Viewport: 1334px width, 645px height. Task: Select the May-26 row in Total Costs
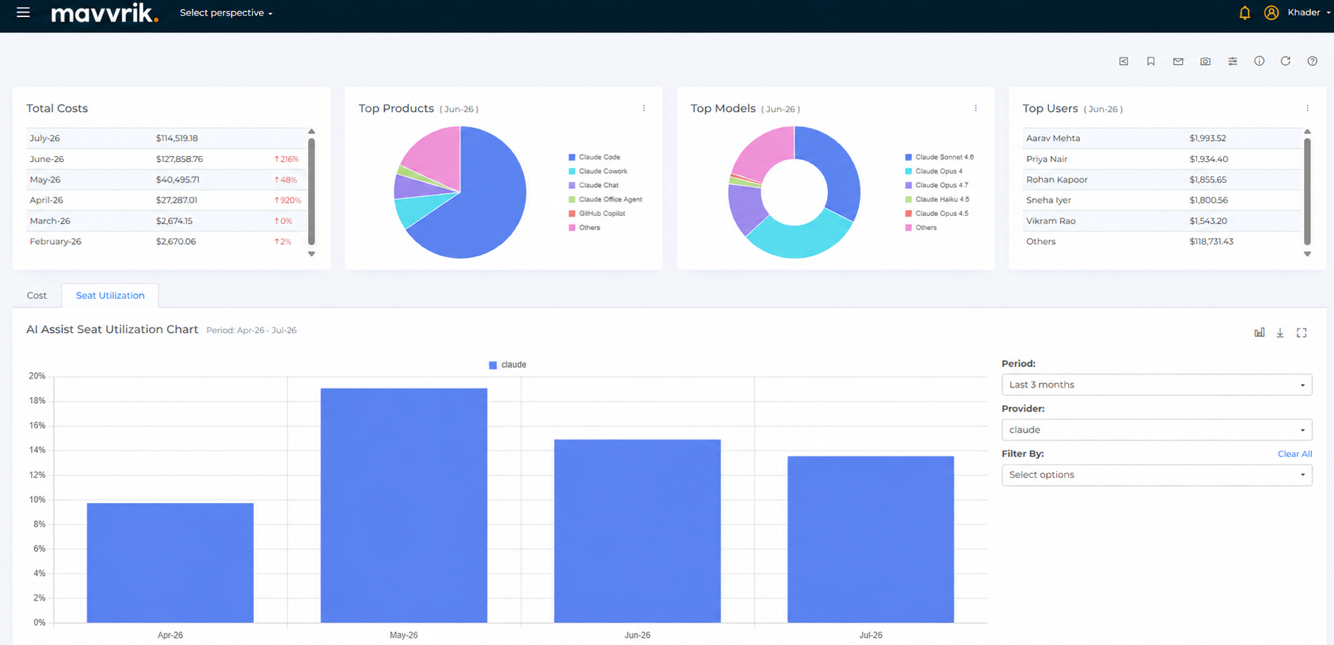(x=166, y=180)
